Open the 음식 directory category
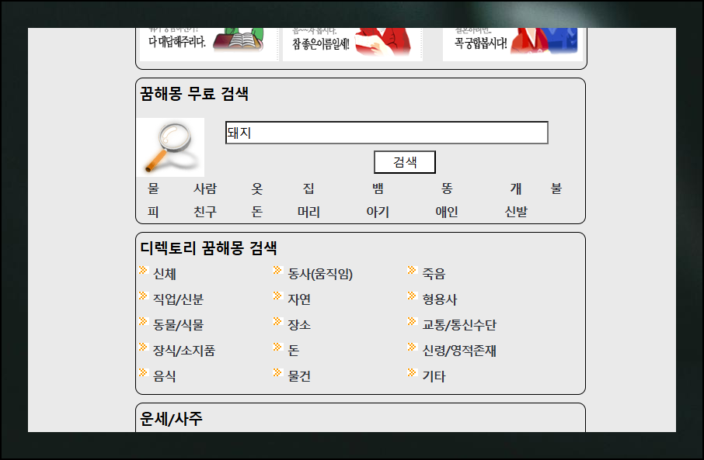This screenshot has height=460, width=704. [x=164, y=375]
